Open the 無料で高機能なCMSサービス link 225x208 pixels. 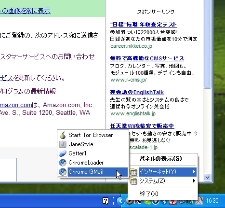coord(147,58)
